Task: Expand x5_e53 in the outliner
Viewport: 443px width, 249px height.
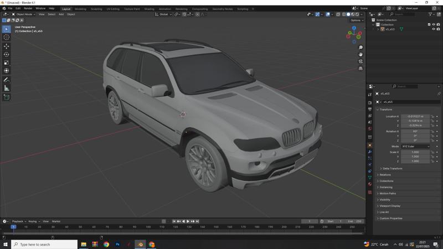Action: [378, 29]
